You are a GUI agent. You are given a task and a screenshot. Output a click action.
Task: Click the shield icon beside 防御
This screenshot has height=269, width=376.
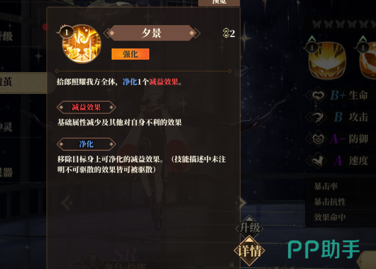(318, 139)
